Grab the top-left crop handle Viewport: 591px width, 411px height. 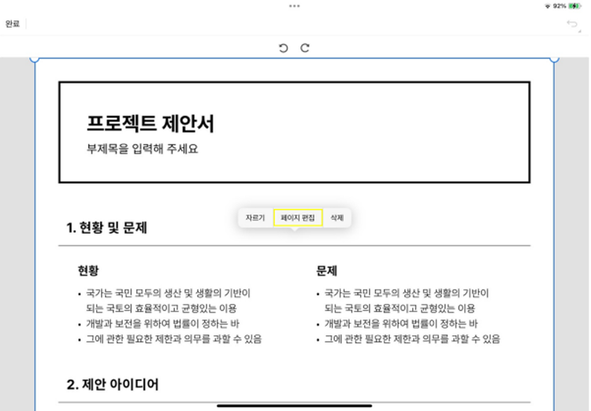point(35,59)
